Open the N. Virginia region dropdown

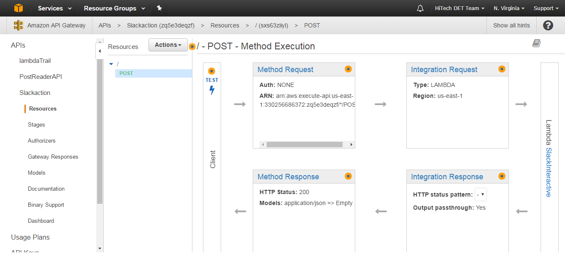point(509,8)
